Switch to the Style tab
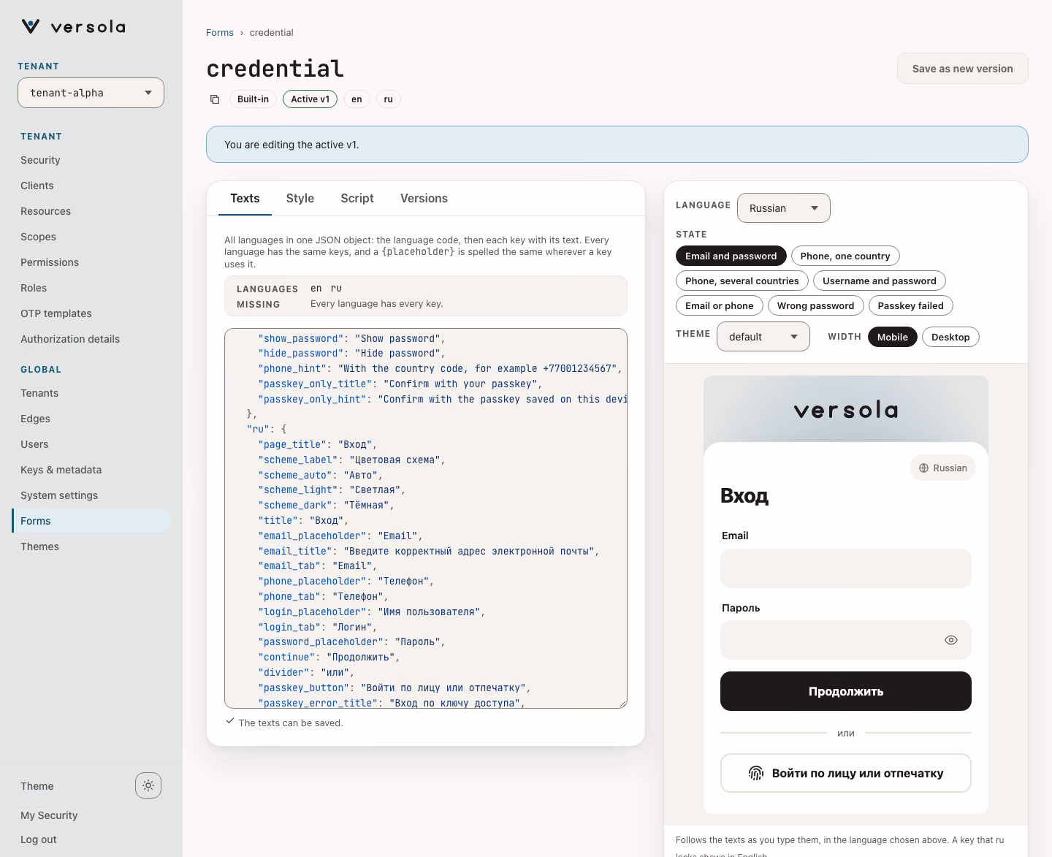The image size is (1052, 857). (300, 198)
